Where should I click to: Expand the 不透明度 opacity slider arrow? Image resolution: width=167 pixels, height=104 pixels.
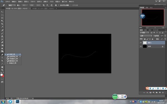tap(165, 36)
